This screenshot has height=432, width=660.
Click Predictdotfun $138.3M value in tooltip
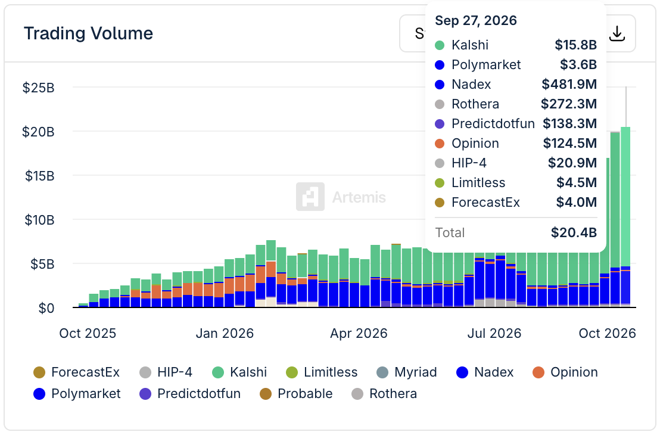pos(569,123)
